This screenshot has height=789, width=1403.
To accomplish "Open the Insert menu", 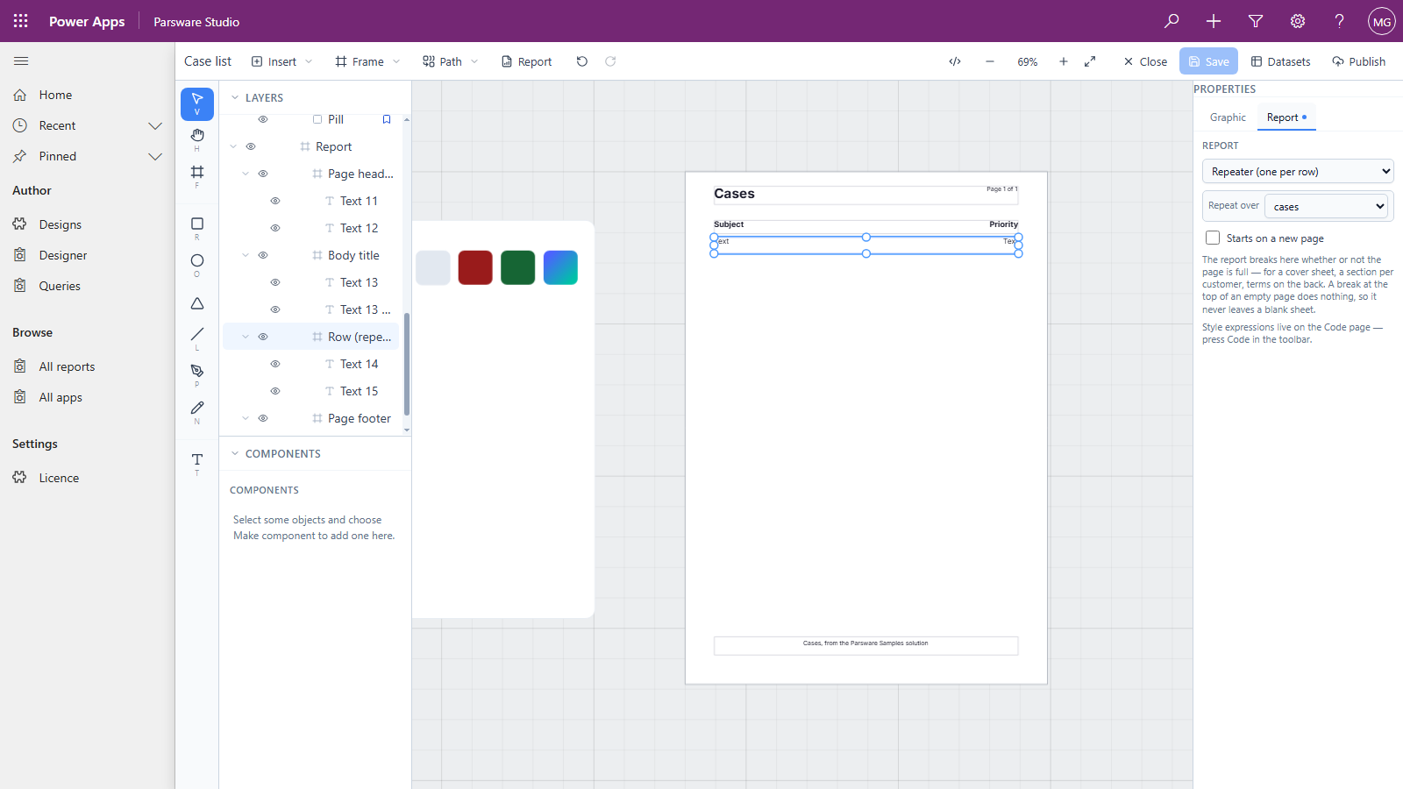I will click(x=281, y=61).
